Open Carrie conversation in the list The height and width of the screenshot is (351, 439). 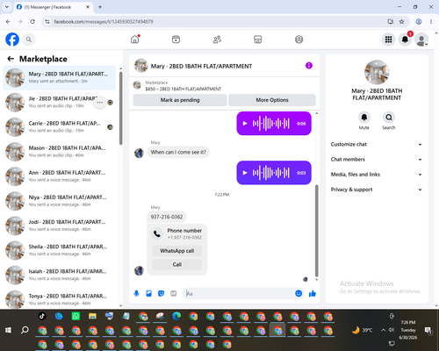(60, 127)
